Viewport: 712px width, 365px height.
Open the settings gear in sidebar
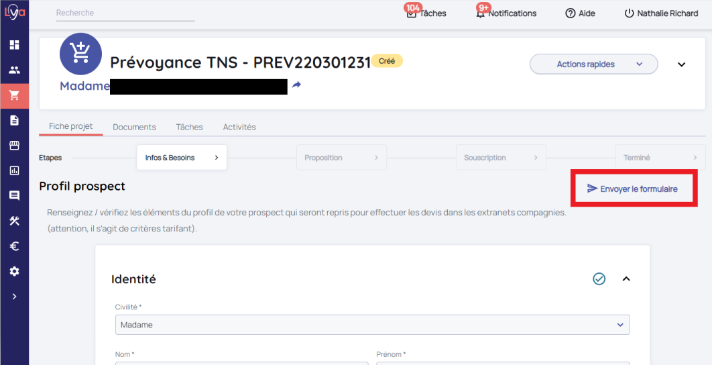coord(14,271)
